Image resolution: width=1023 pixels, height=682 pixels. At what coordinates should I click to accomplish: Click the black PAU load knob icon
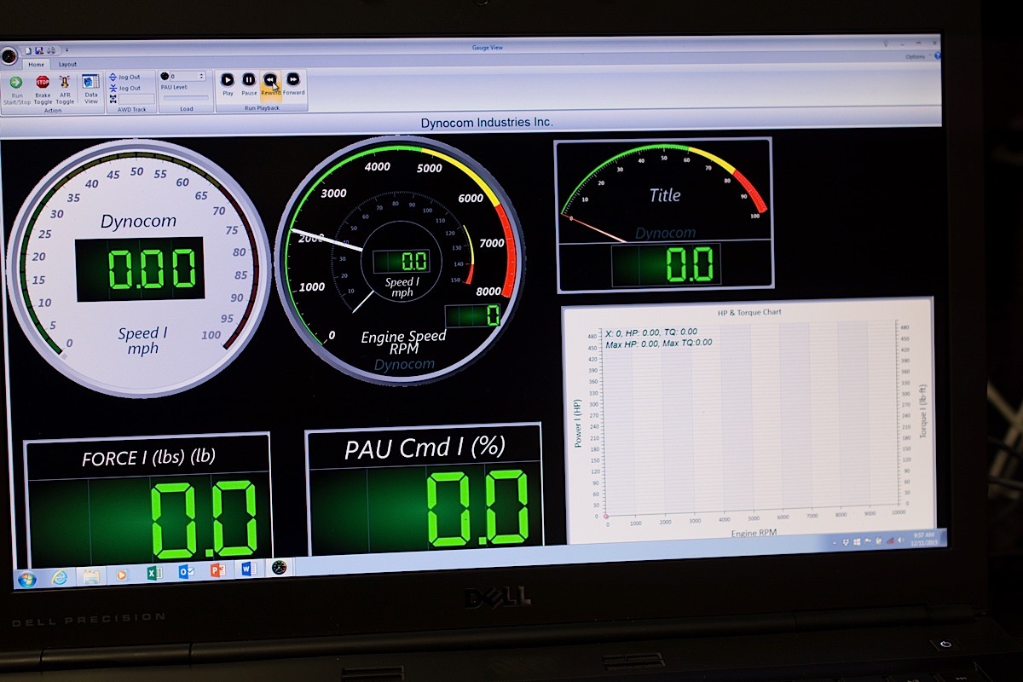click(165, 76)
